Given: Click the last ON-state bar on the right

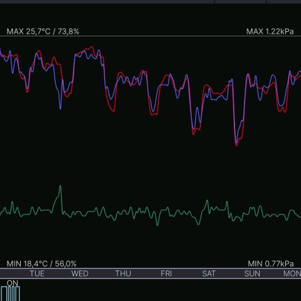Looking at the screenshot, I should pyautogui.click(x=18, y=293).
